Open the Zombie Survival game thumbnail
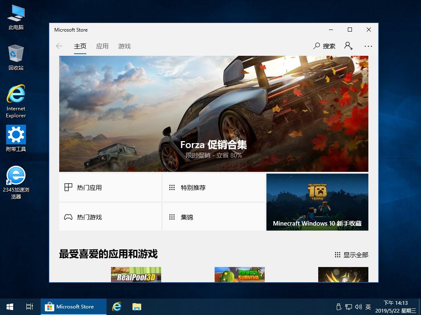Viewport: 421px width, 315px height. [240, 274]
